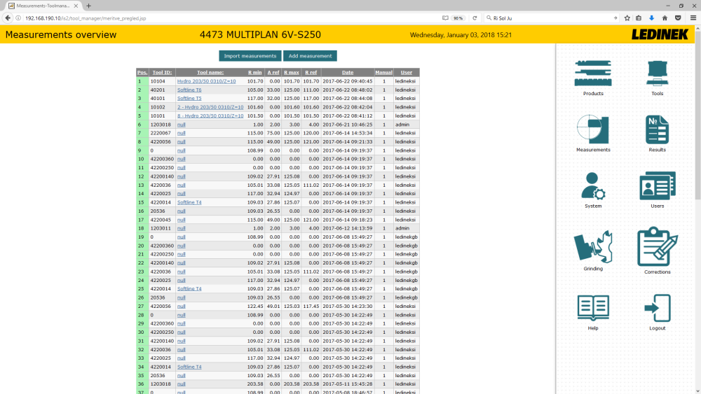Open the System settings icon
The width and height of the screenshot is (701, 394).
click(x=593, y=185)
